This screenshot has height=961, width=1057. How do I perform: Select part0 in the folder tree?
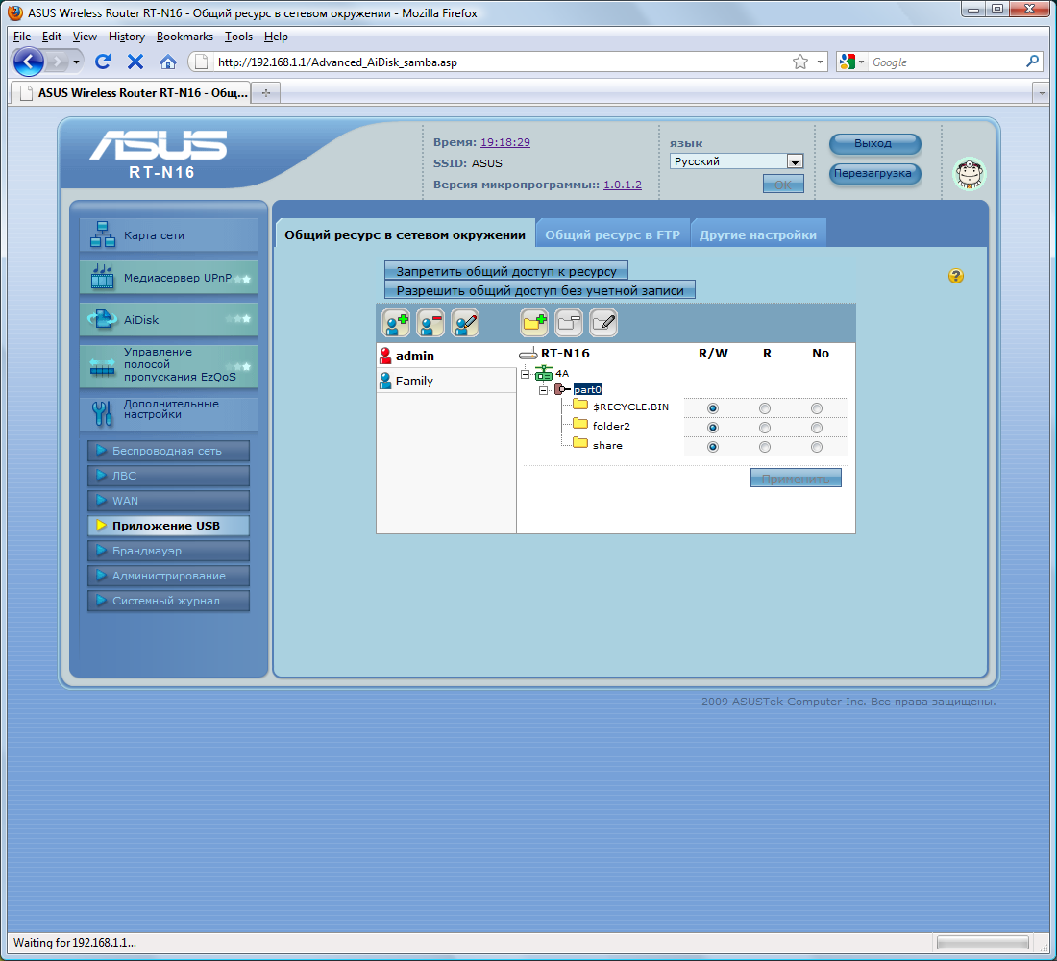tap(587, 390)
